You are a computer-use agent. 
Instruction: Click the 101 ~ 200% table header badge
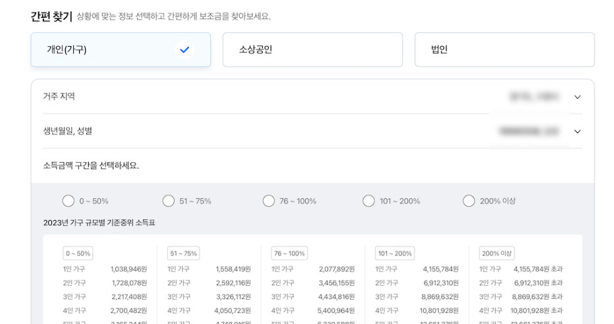pyautogui.click(x=395, y=253)
